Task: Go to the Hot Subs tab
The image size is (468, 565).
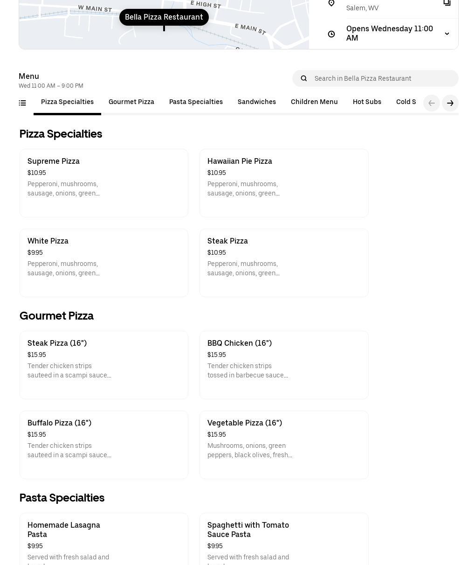Action: [x=367, y=102]
